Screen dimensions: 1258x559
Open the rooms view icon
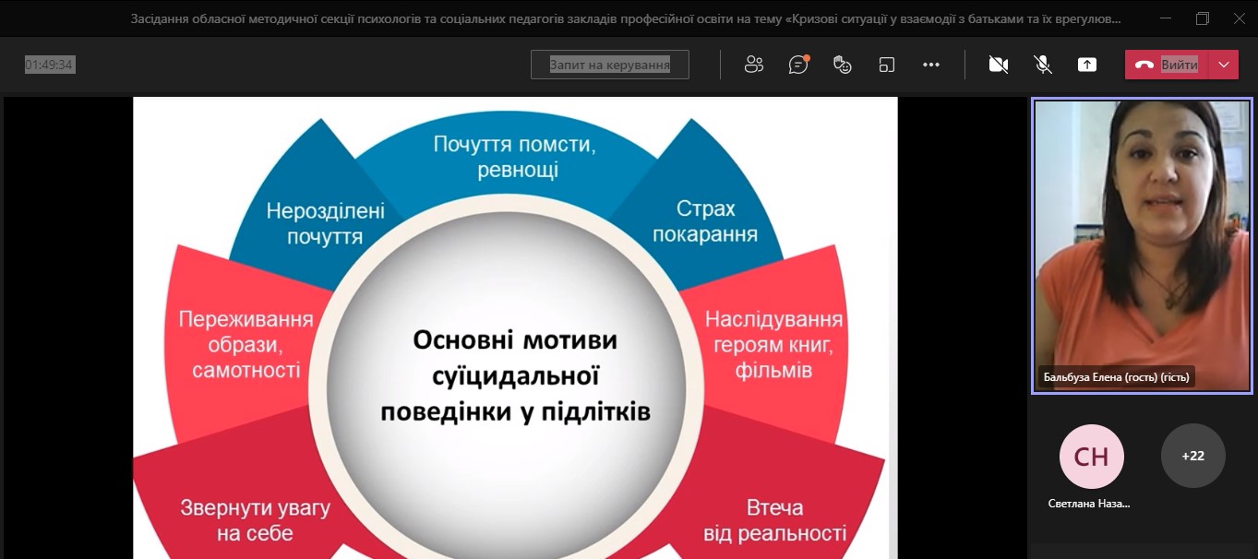(x=887, y=65)
